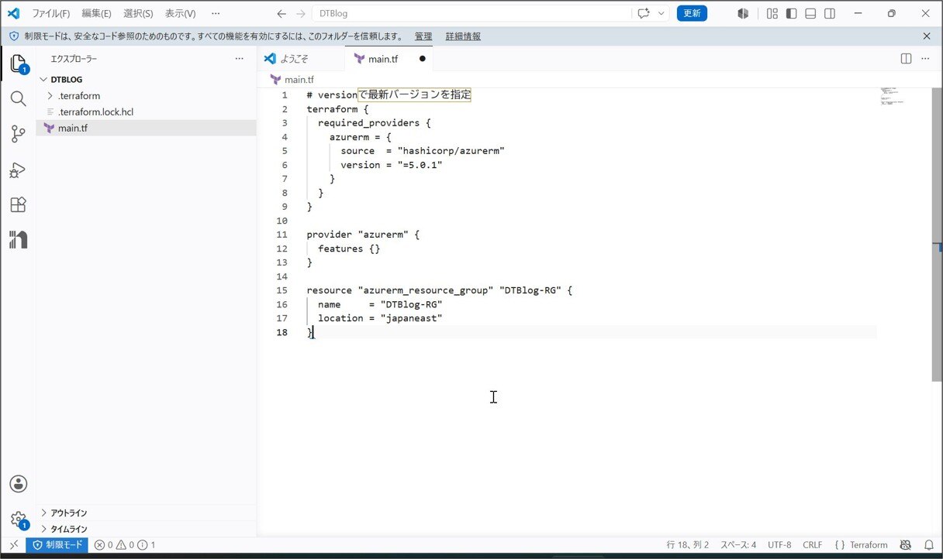Click the DTBlog command center search box
Viewport: 943px width, 559px height.
click(x=471, y=13)
